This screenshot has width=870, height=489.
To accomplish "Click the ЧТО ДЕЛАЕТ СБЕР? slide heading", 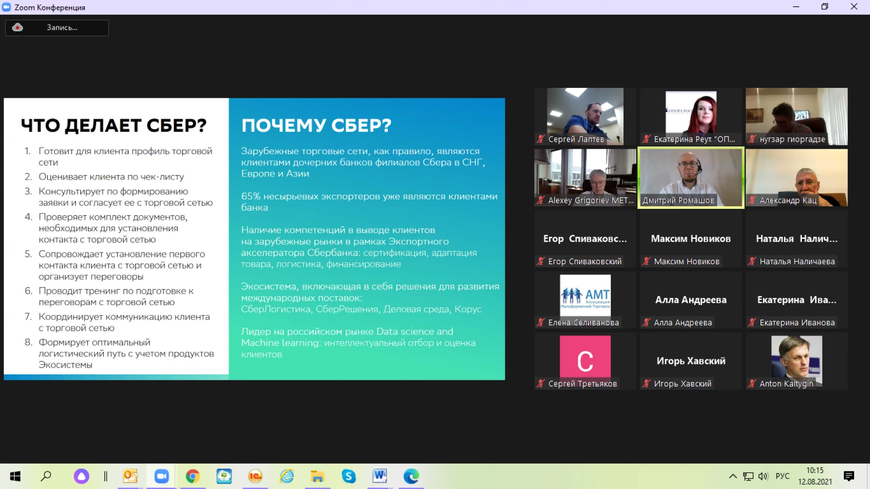I will (114, 126).
